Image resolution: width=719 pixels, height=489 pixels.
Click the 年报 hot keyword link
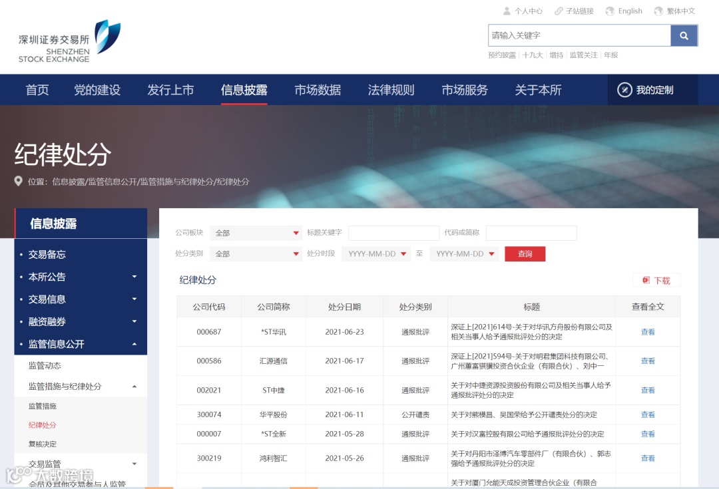[610, 55]
